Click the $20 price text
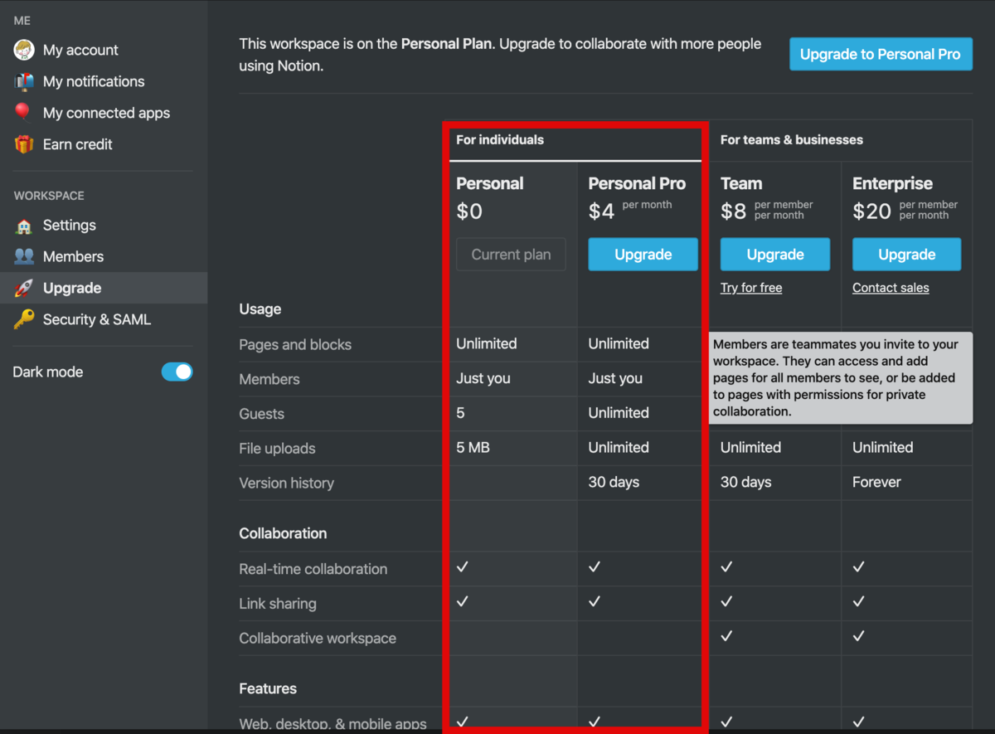Screen dimensions: 995x734 pos(871,211)
